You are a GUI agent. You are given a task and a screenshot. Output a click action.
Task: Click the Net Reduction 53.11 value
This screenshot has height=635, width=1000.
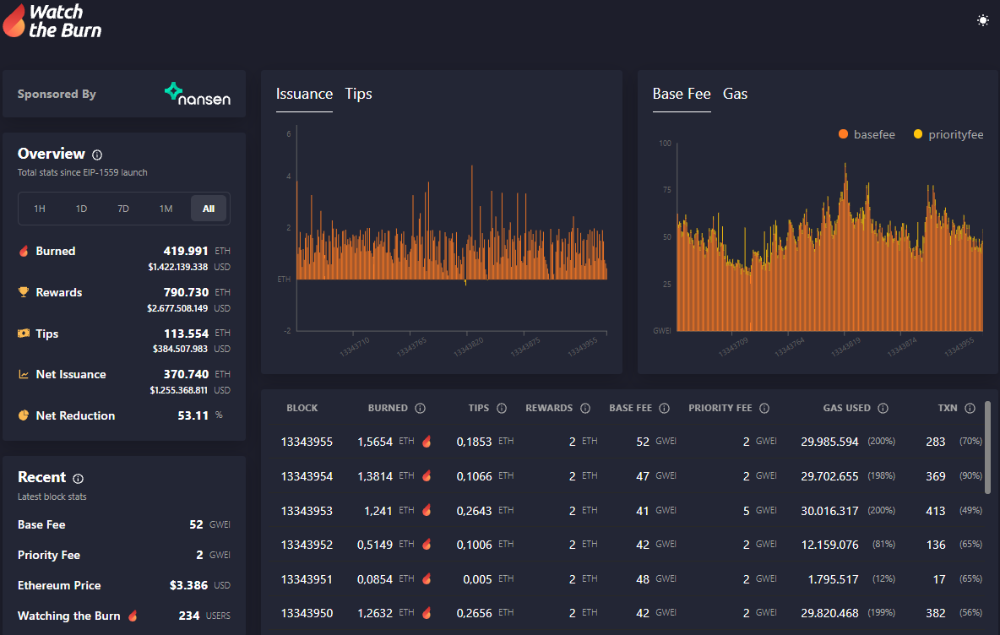coord(193,415)
